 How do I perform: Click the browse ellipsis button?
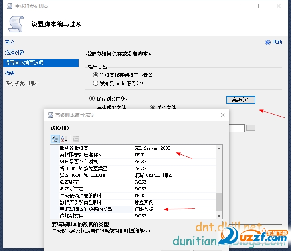[250, 128]
